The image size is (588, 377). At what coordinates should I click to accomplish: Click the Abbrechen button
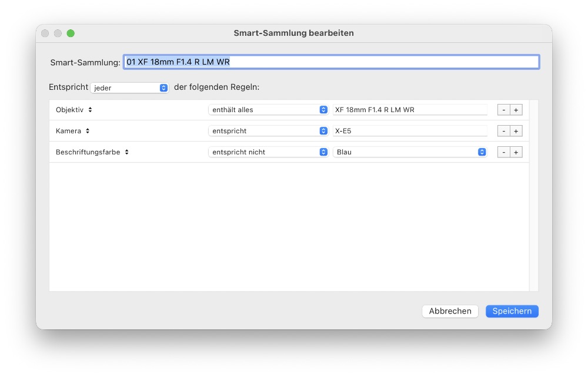pos(450,311)
